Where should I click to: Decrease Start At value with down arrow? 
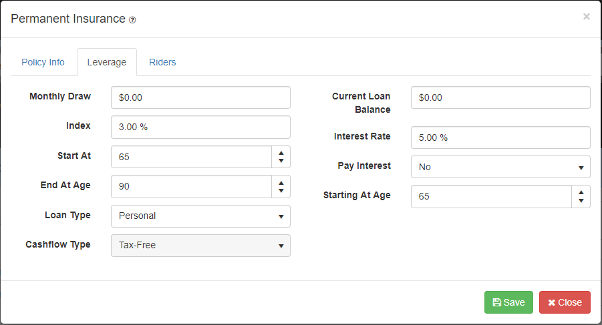coord(281,161)
